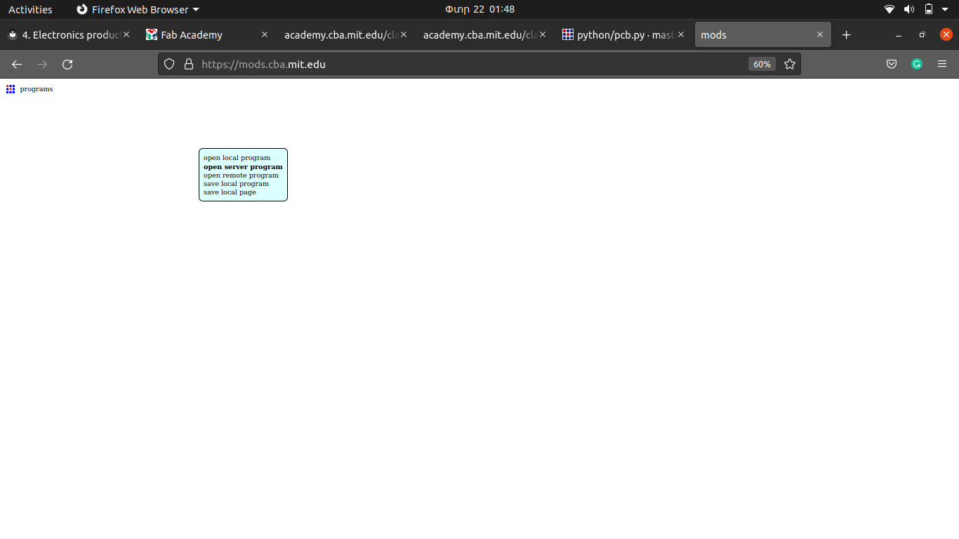Open the Firefox hamburger menu

[x=942, y=65]
